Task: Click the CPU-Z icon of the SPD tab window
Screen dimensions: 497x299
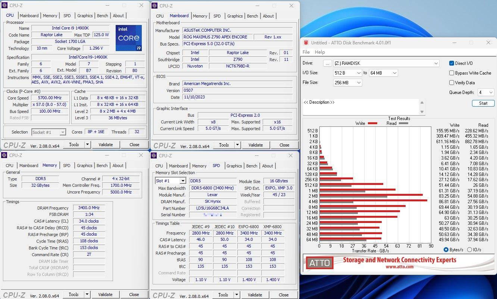Action: (154, 155)
